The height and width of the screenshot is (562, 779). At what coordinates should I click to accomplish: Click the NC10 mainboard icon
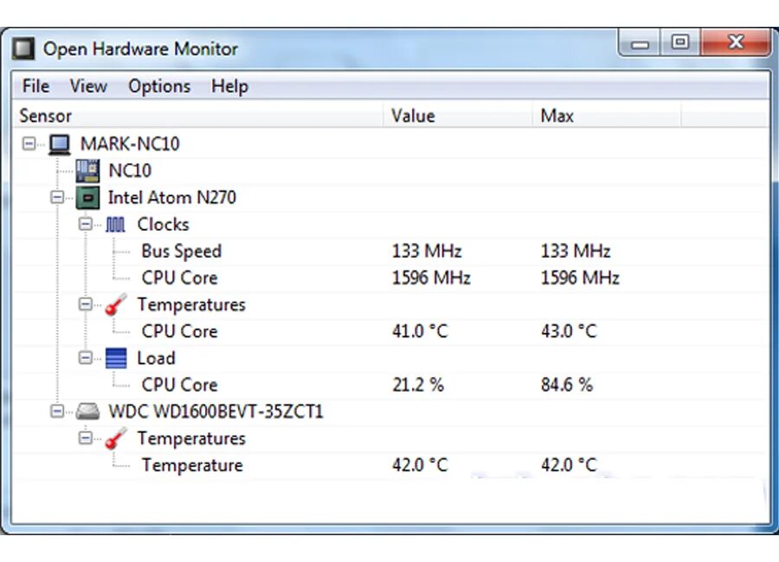click(x=87, y=171)
